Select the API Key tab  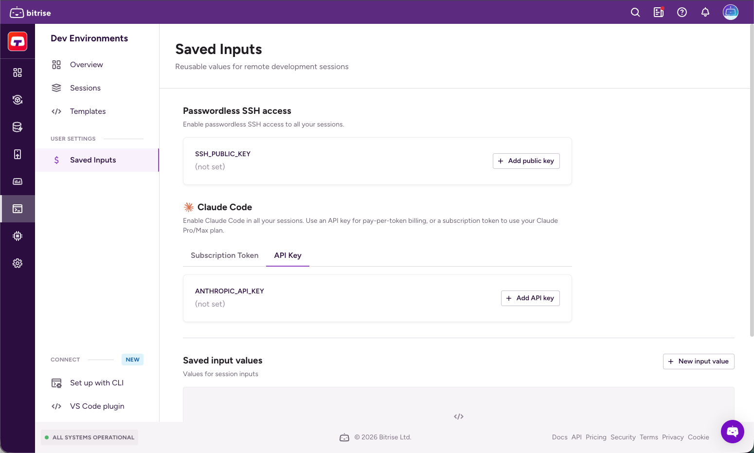click(288, 255)
